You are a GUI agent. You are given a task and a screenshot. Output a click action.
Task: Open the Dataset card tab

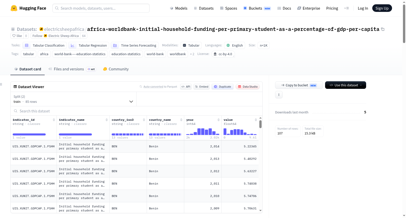pos(27,69)
